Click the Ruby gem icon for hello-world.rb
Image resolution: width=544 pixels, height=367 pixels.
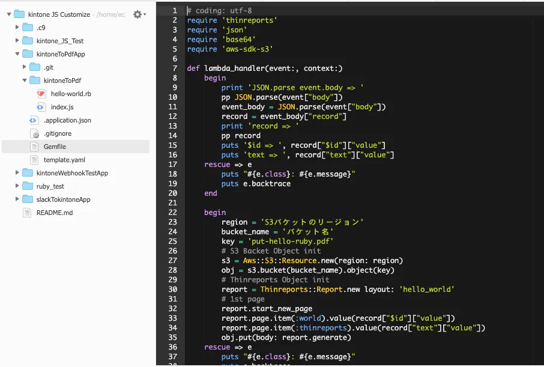click(41, 93)
